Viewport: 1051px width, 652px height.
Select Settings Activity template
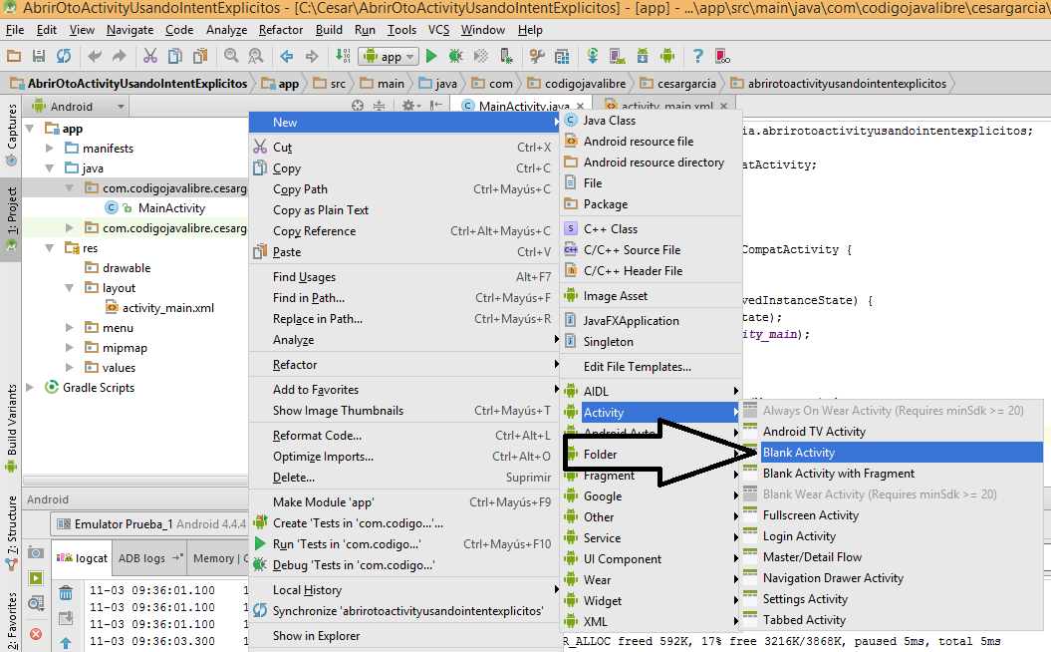coord(892,599)
